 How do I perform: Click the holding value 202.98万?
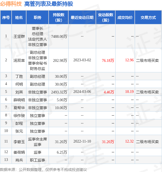coord(60,60)
